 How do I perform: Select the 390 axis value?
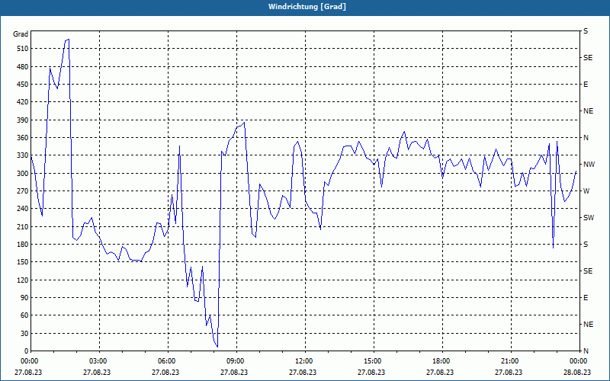tap(23, 120)
